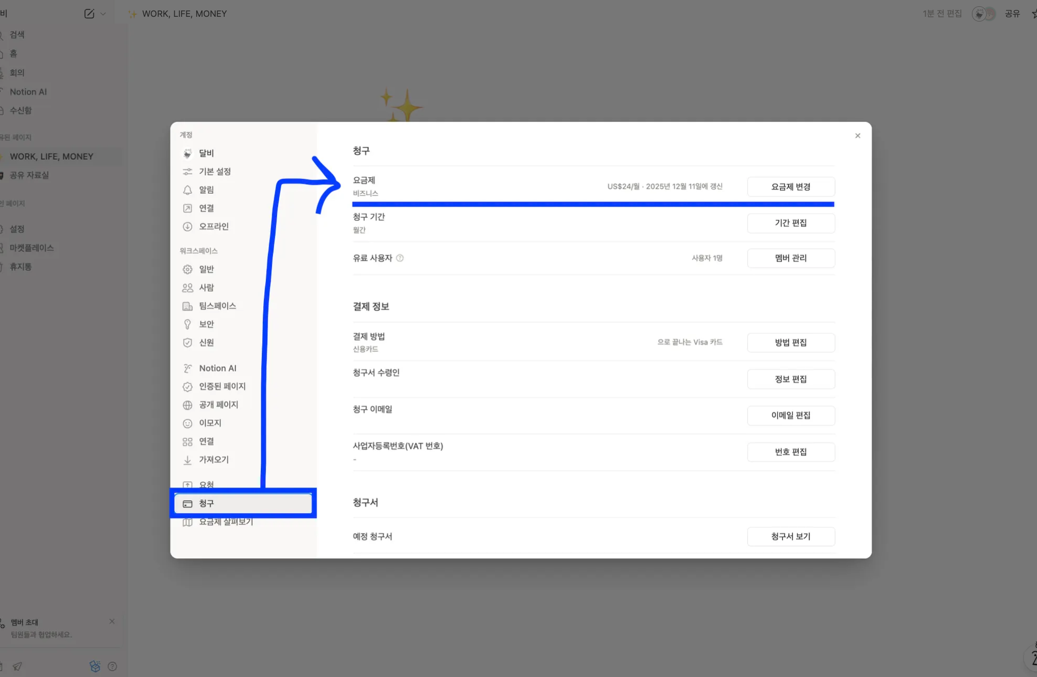Image resolution: width=1037 pixels, height=677 pixels.
Task: Click the 청구서 보기 button
Action: [790, 536]
